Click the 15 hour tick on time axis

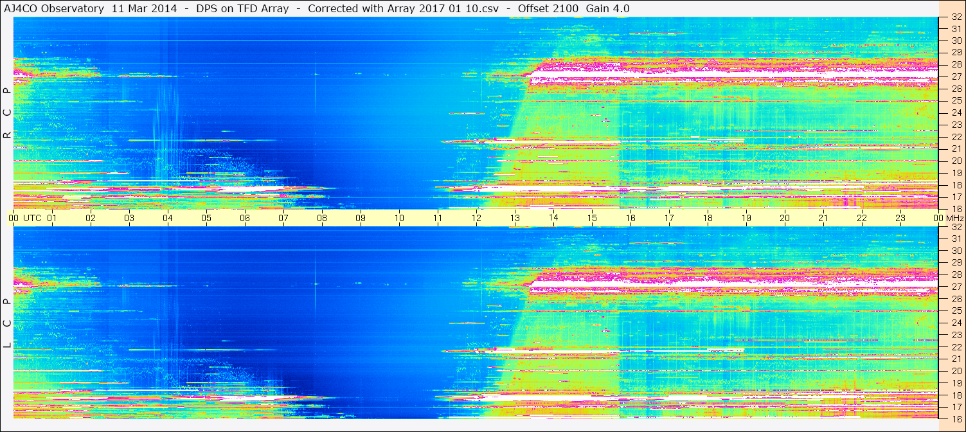[x=592, y=218]
